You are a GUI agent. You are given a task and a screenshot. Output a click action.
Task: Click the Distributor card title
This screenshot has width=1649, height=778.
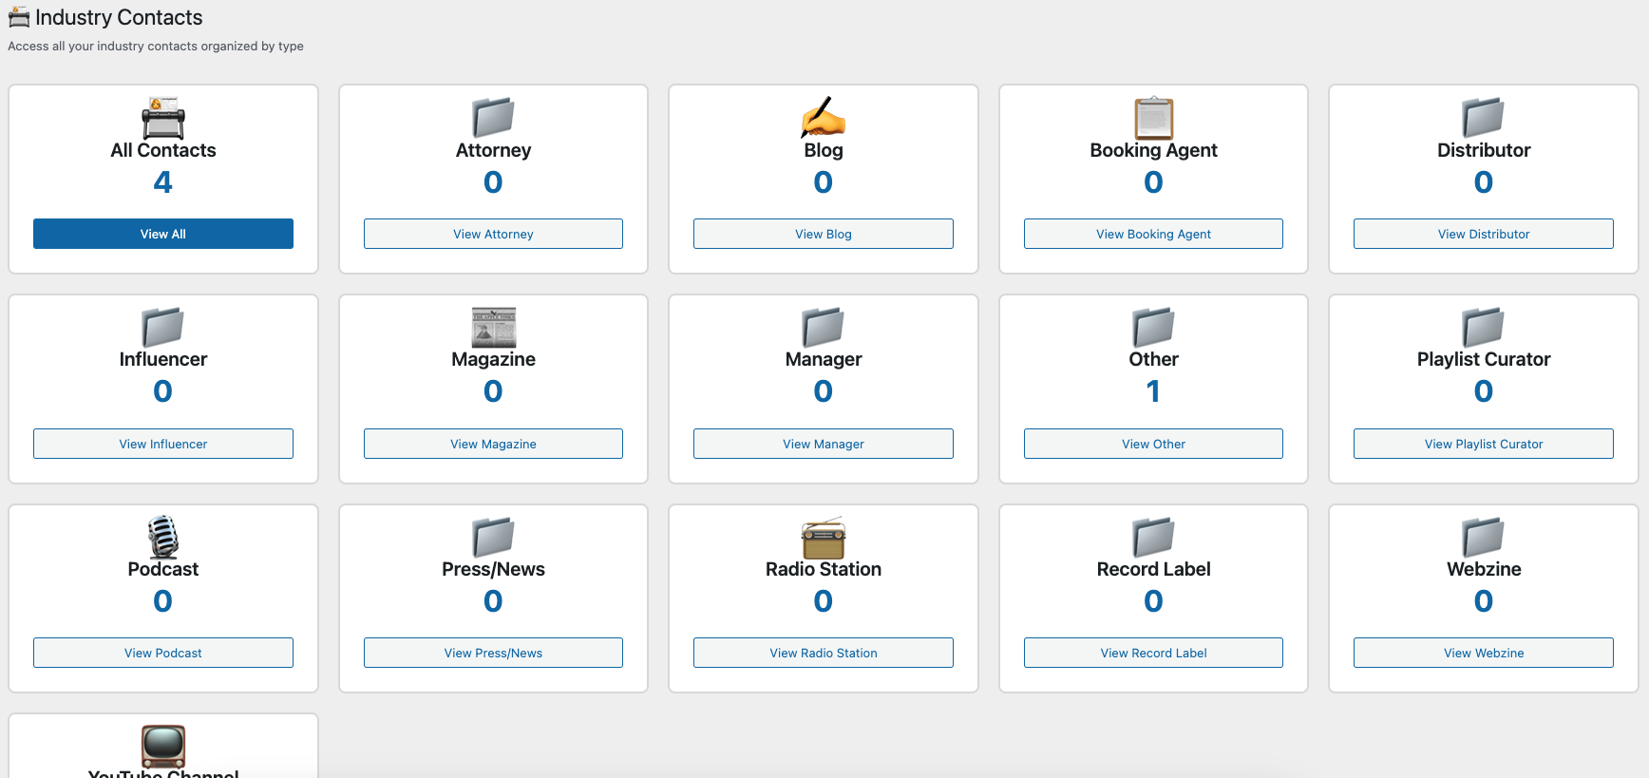coord(1483,150)
